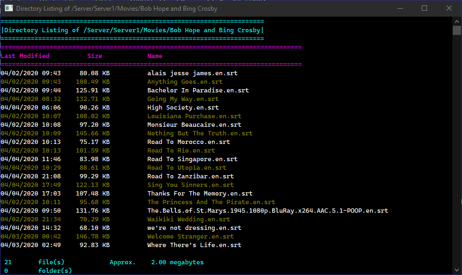The height and width of the screenshot is (275, 462).
Task: Select file 'Nothing But The Truth.en.srt'
Action: [x=200, y=133]
